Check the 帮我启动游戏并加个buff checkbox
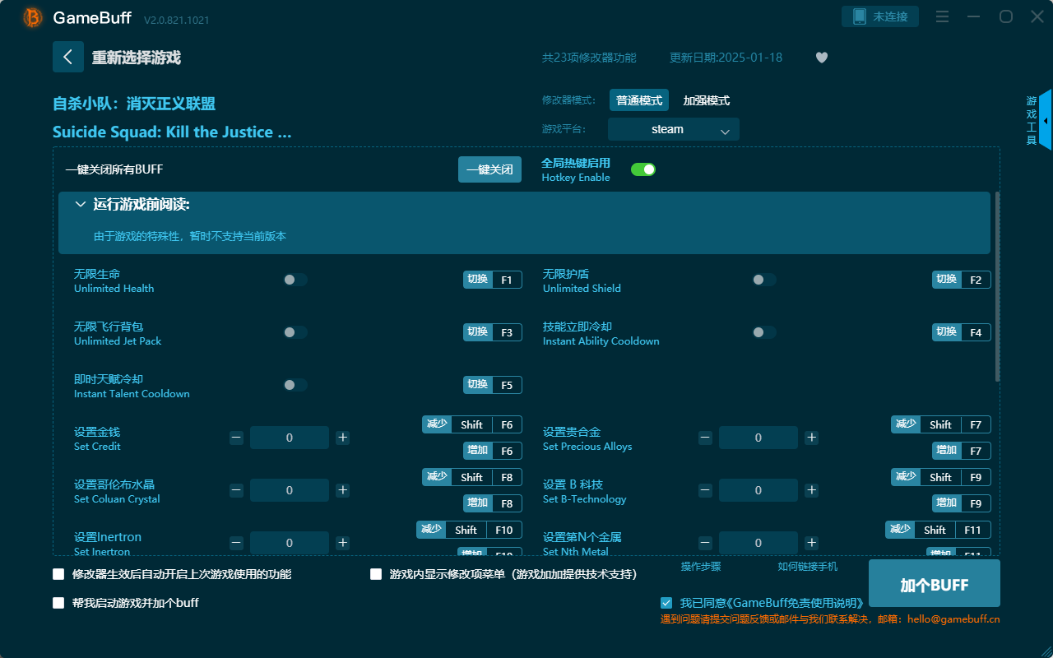 click(58, 603)
